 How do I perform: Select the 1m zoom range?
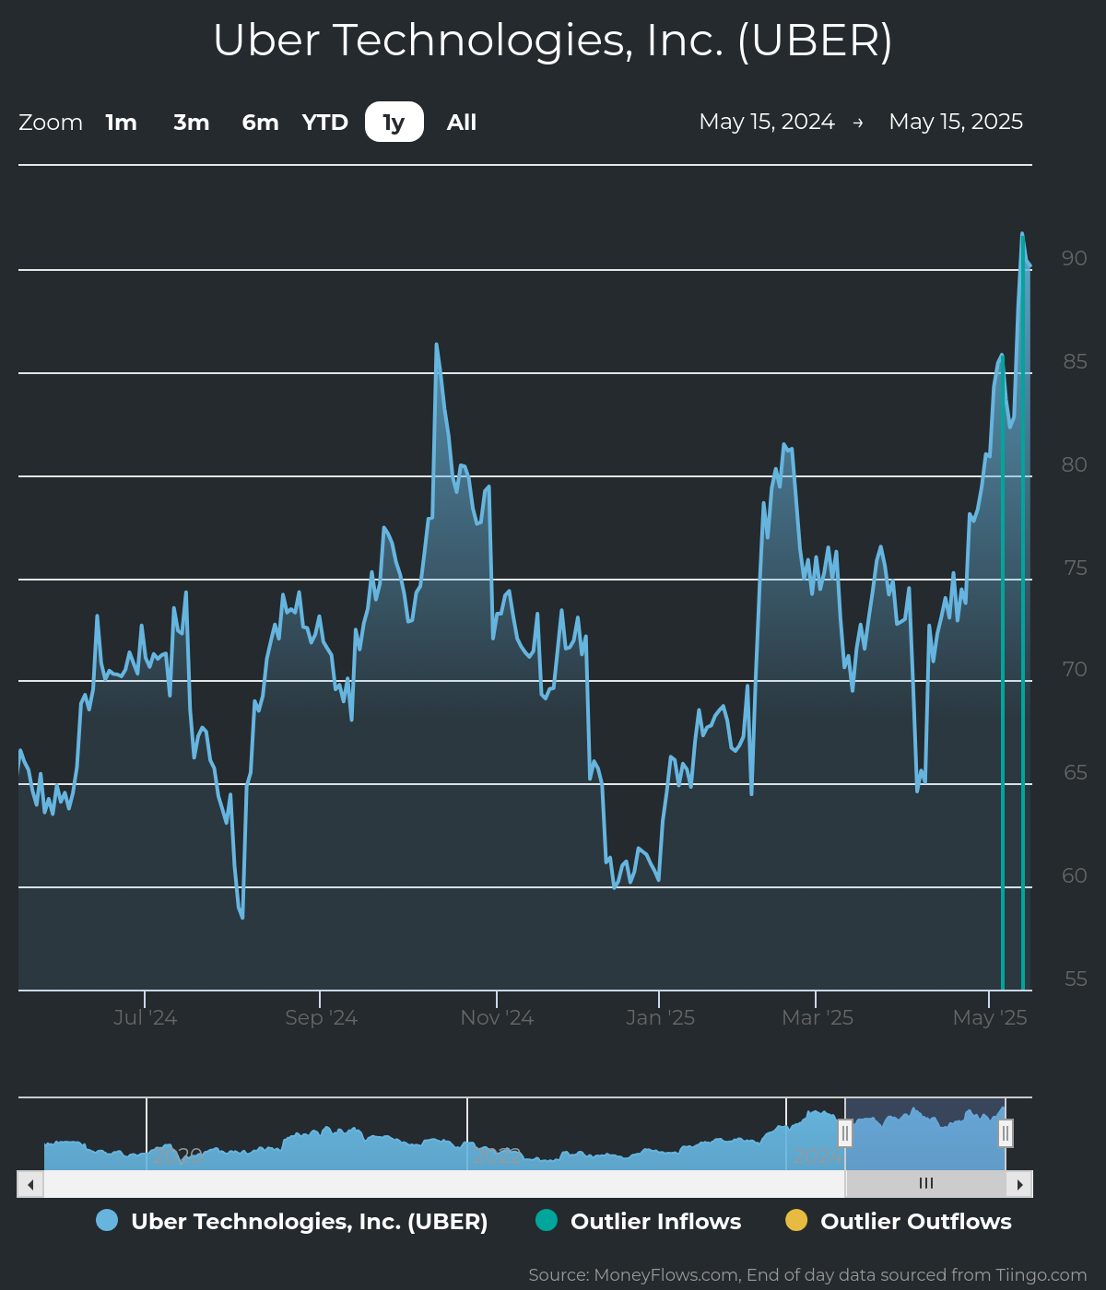tap(121, 122)
